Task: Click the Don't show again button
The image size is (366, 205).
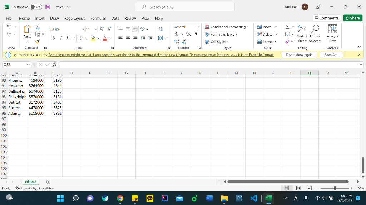Action: [299, 55]
